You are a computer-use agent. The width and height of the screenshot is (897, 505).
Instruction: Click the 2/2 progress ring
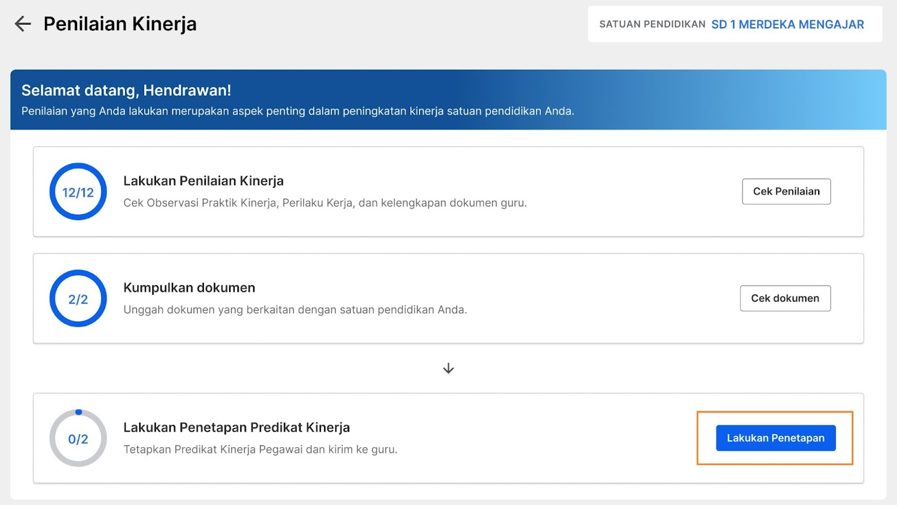(x=78, y=298)
